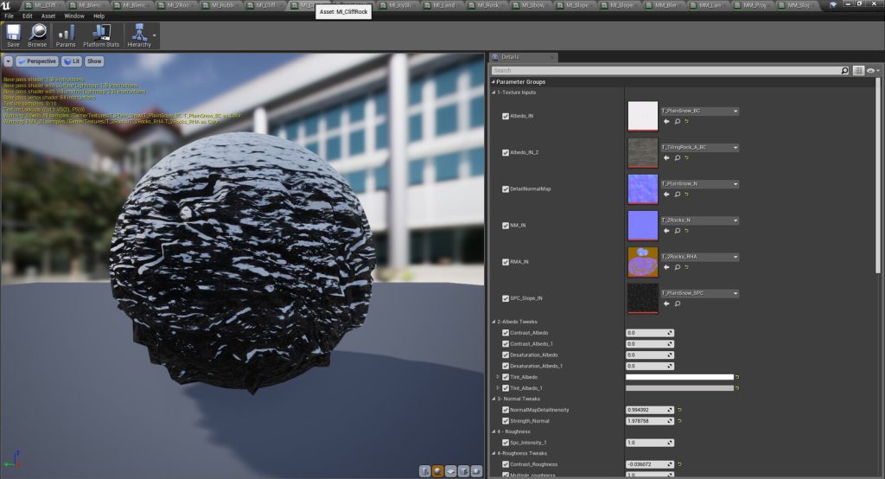Click the Save toolbar icon
This screenshot has width=885, height=479.
tap(13, 35)
